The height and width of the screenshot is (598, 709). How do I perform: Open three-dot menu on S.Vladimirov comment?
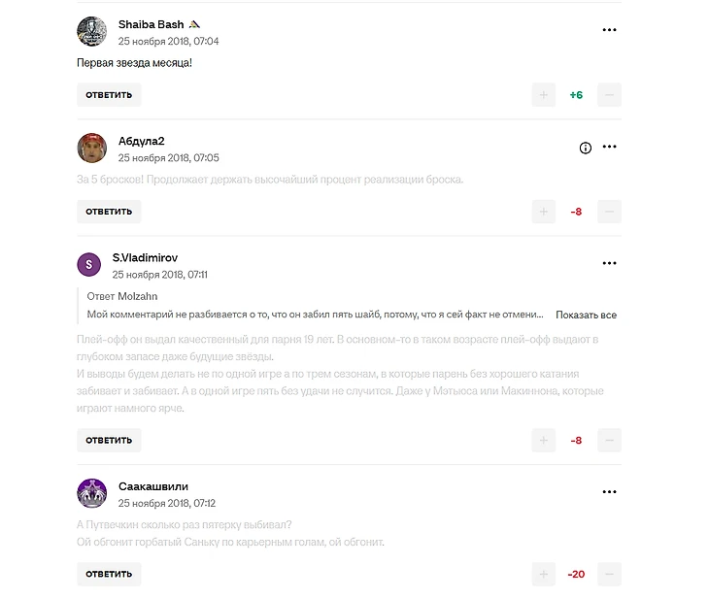click(x=609, y=263)
